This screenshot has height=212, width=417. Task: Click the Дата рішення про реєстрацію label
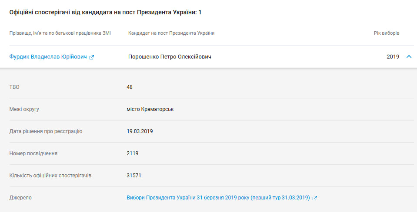pyautogui.click(x=46, y=131)
